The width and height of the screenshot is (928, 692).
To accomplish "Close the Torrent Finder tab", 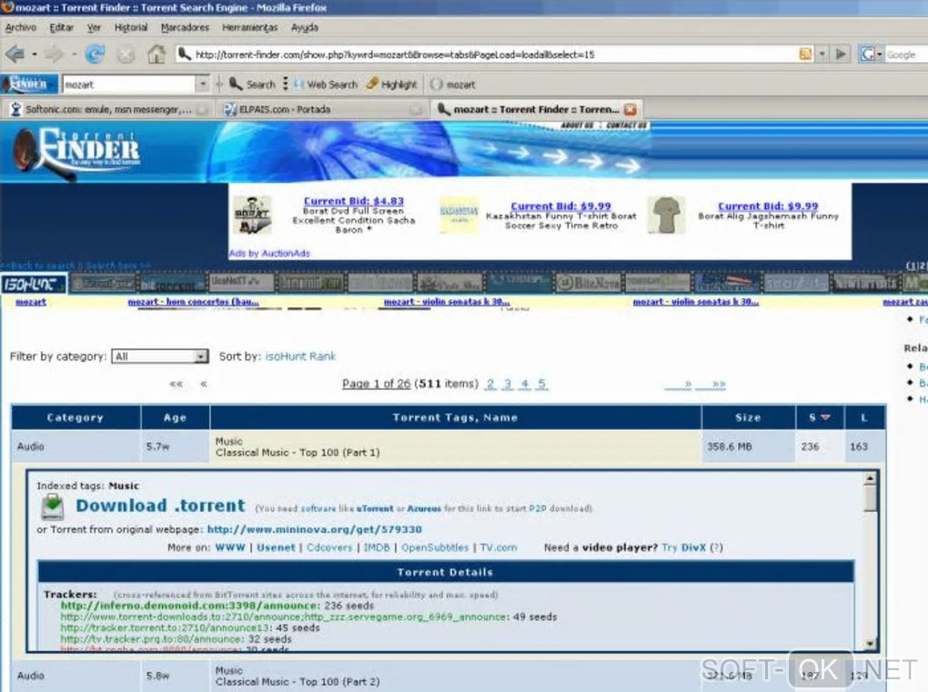I will coord(630,109).
